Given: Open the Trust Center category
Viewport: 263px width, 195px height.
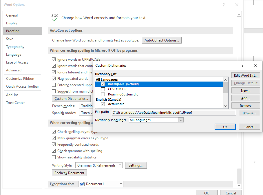Looking at the screenshot, I should point(22,103).
